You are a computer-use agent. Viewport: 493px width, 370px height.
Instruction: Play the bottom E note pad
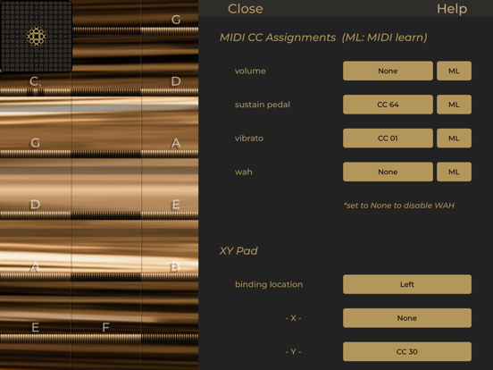pyautogui.click(x=35, y=327)
